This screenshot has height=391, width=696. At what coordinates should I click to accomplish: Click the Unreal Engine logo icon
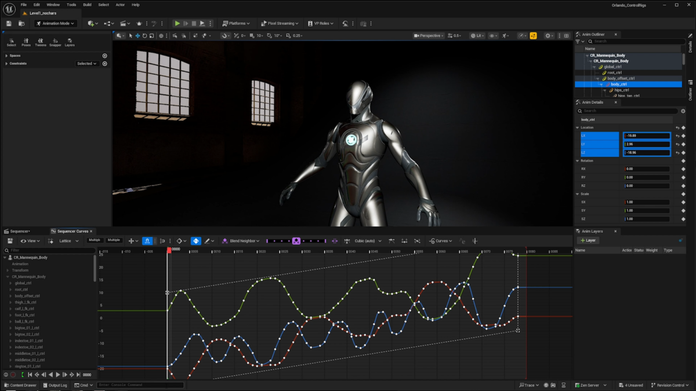[9, 9]
